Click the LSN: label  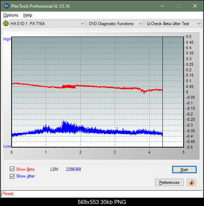55,169
